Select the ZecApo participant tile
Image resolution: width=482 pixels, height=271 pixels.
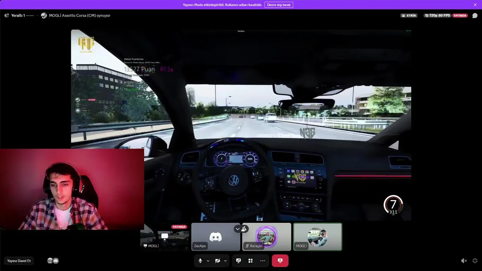click(216, 237)
